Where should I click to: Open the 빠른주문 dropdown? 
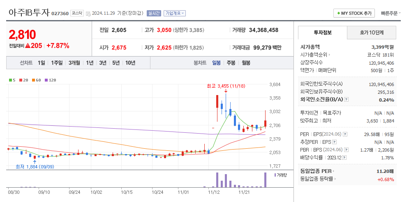click(391, 13)
